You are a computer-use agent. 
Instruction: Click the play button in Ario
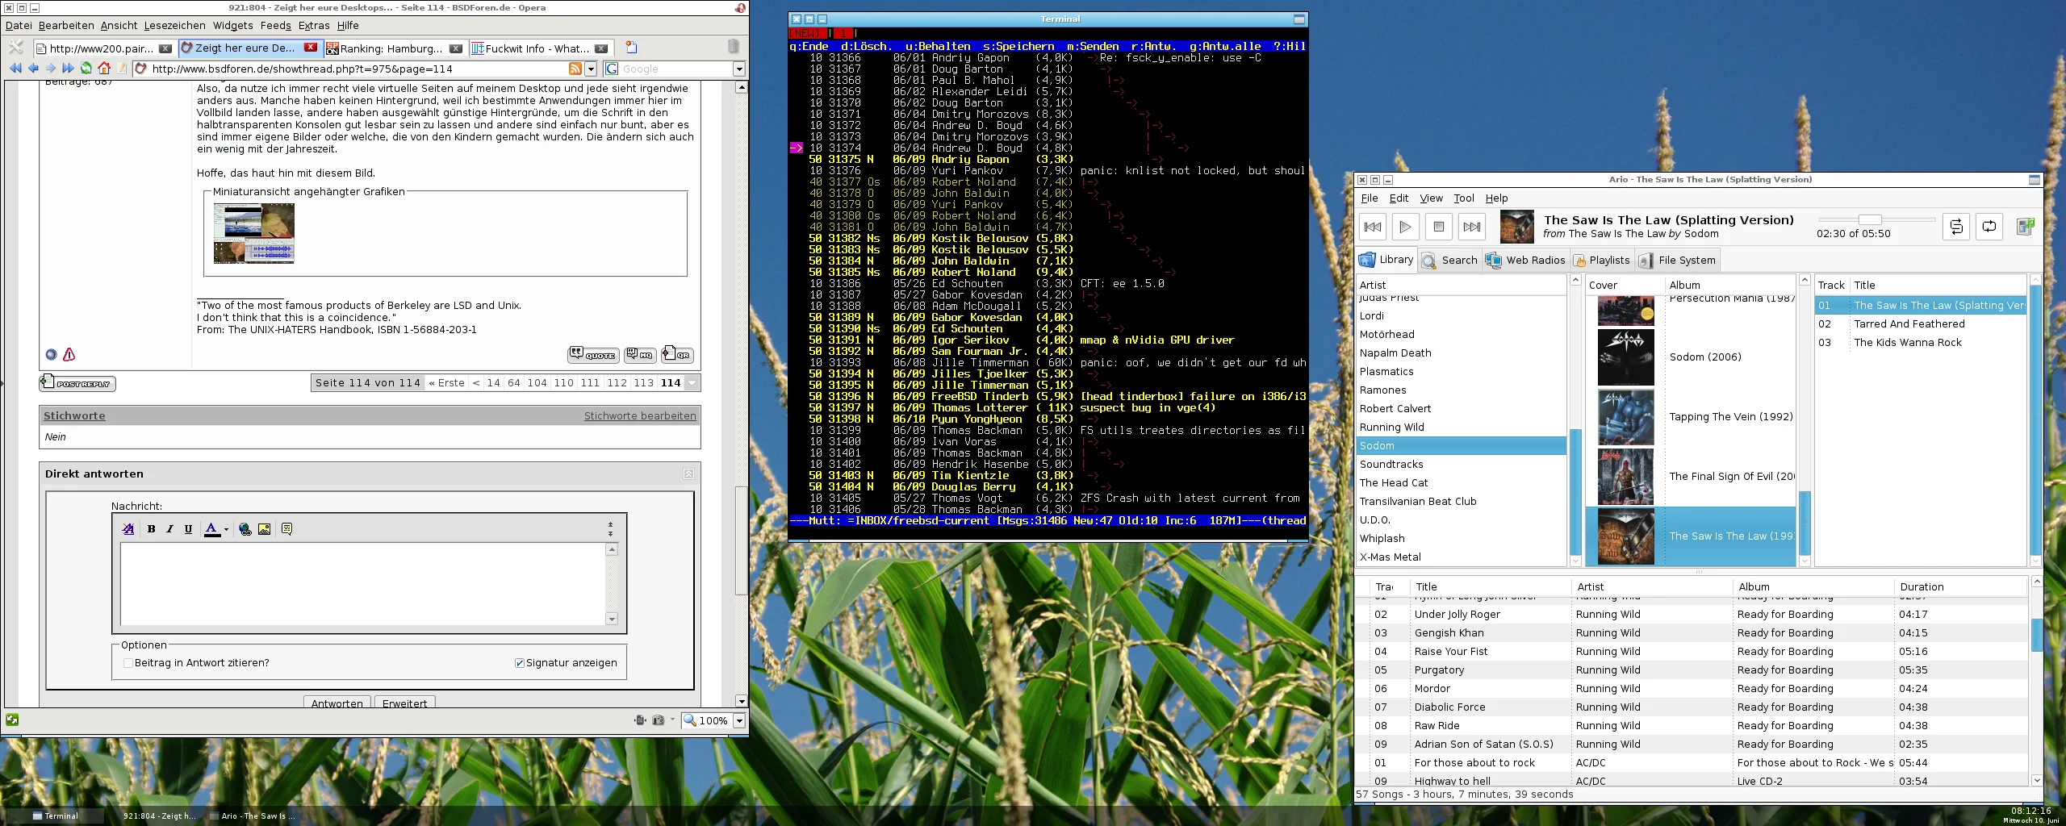1405,227
